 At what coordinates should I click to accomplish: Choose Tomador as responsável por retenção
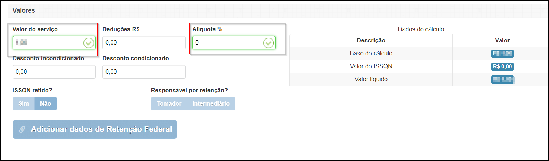[169, 103]
